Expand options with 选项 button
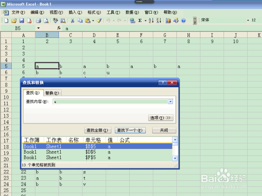This screenshot has height=196, width=262. click(161, 118)
